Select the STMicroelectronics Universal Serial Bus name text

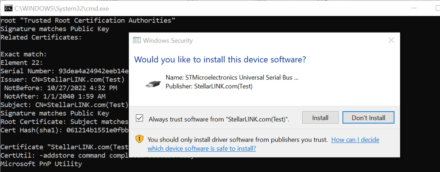point(232,78)
